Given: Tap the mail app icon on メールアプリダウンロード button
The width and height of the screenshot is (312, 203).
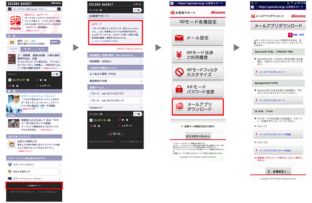Looking at the screenshot, I should [x=180, y=106].
